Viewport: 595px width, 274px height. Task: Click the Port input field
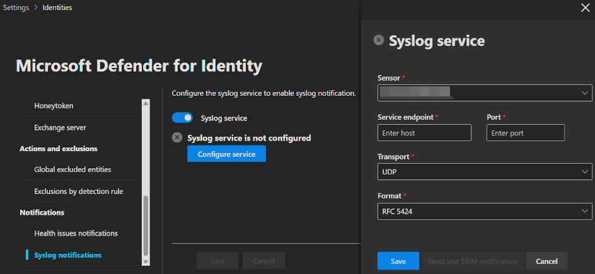click(x=525, y=133)
